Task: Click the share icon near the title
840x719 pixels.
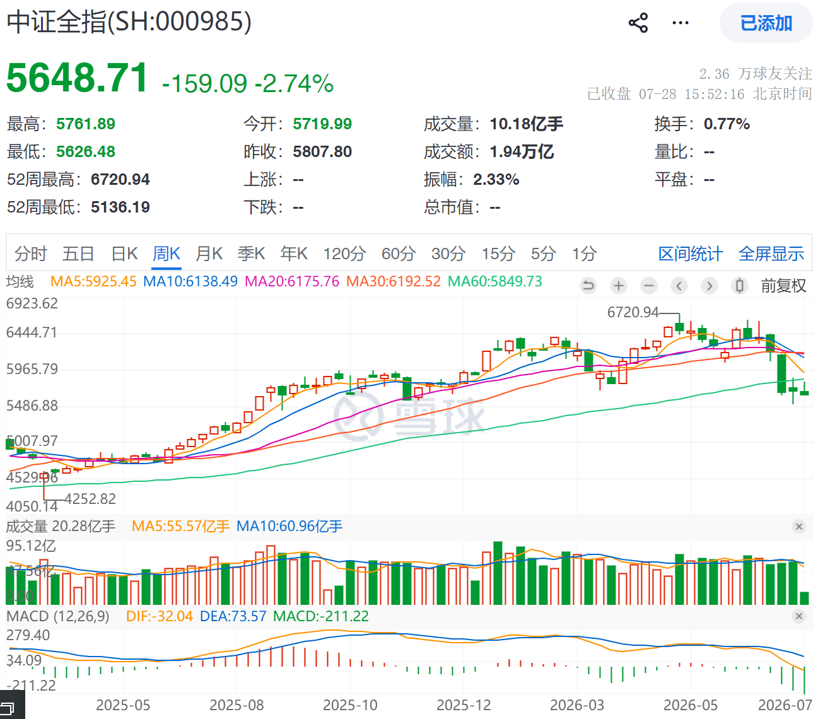Action: pos(638,23)
